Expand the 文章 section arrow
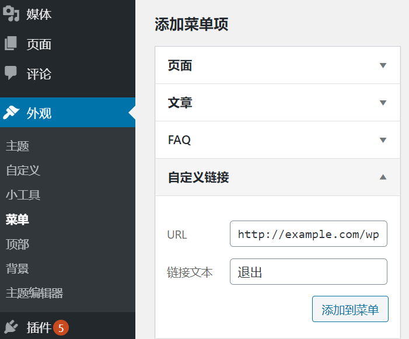 383,103
